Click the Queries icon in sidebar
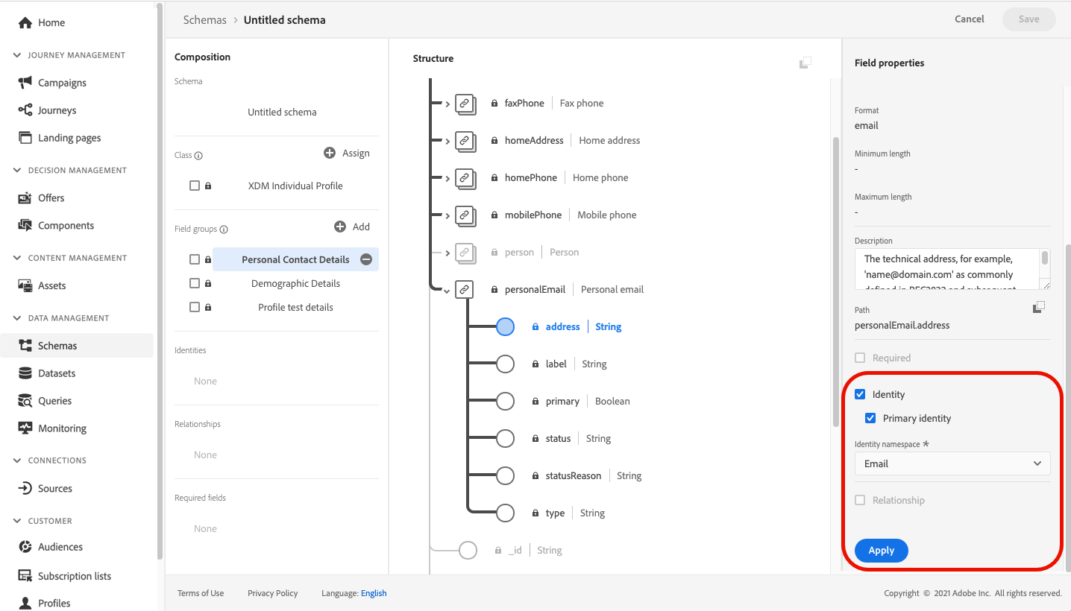 [x=25, y=401]
